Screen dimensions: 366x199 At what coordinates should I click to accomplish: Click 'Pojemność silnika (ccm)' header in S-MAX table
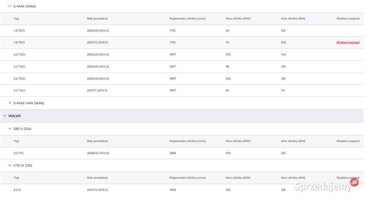coord(188,18)
